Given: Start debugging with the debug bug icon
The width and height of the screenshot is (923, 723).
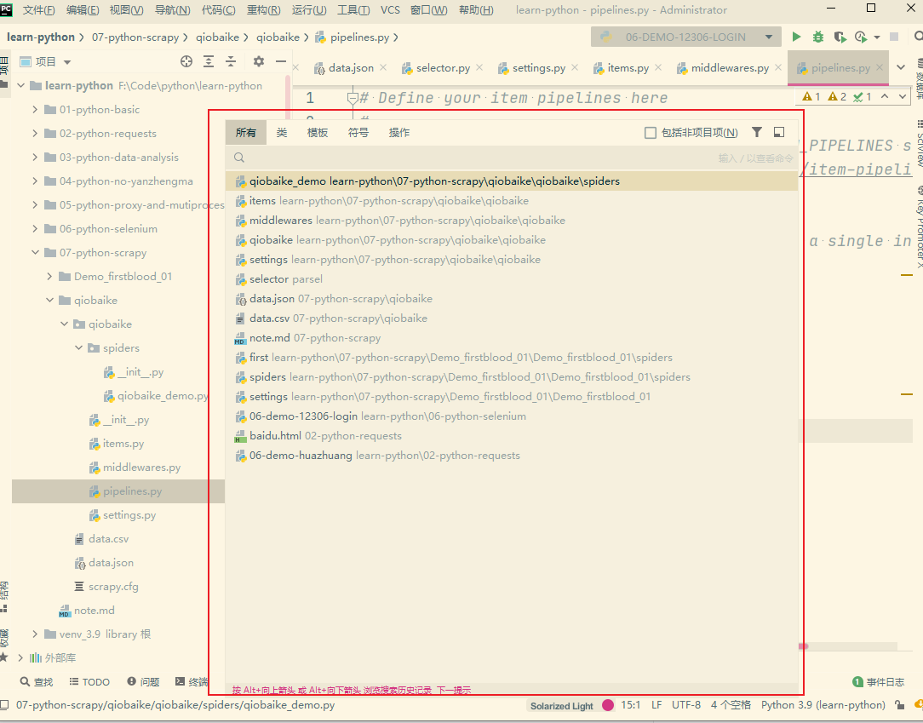Looking at the screenshot, I should [818, 37].
